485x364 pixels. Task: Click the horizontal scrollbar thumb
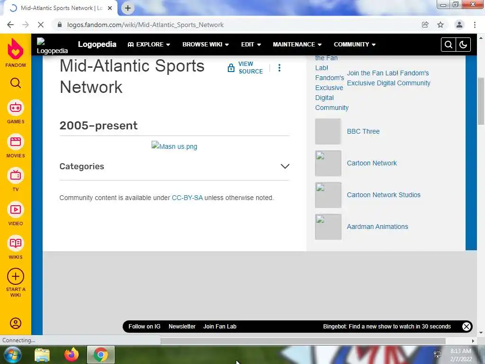click(x=303, y=341)
